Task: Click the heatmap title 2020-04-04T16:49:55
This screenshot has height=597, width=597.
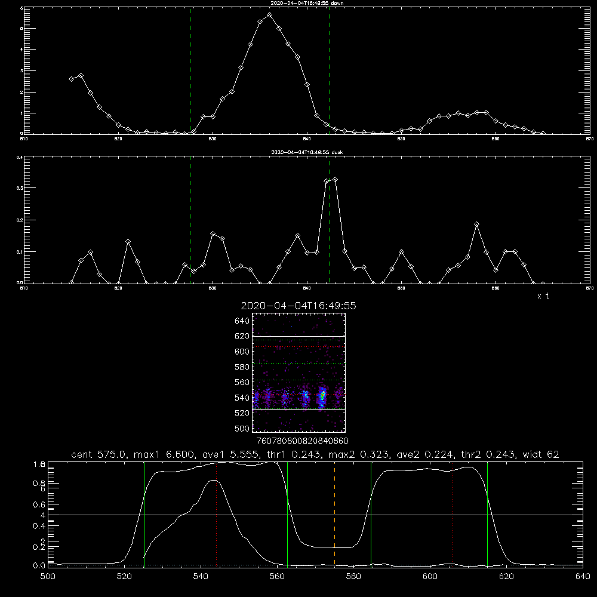Action: [298, 306]
